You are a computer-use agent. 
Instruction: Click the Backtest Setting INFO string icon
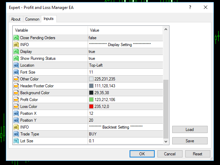[x=16, y=127]
